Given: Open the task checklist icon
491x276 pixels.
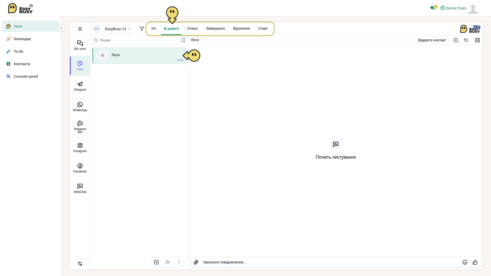Looking at the screenshot, I should click(466, 40).
